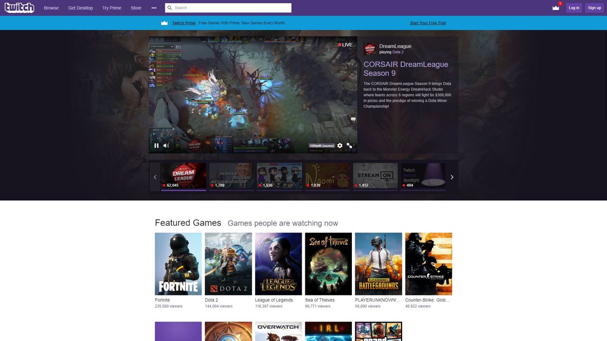The width and height of the screenshot is (607, 341).
Task: Show previous featured streams arrow
Action: [155, 177]
